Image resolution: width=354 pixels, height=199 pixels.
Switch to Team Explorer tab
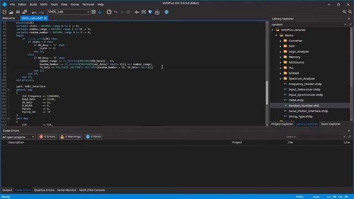click(x=331, y=124)
